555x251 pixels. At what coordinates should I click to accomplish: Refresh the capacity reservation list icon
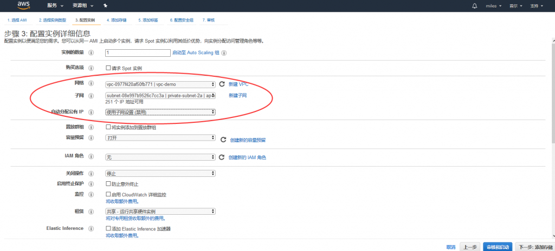click(222, 140)
